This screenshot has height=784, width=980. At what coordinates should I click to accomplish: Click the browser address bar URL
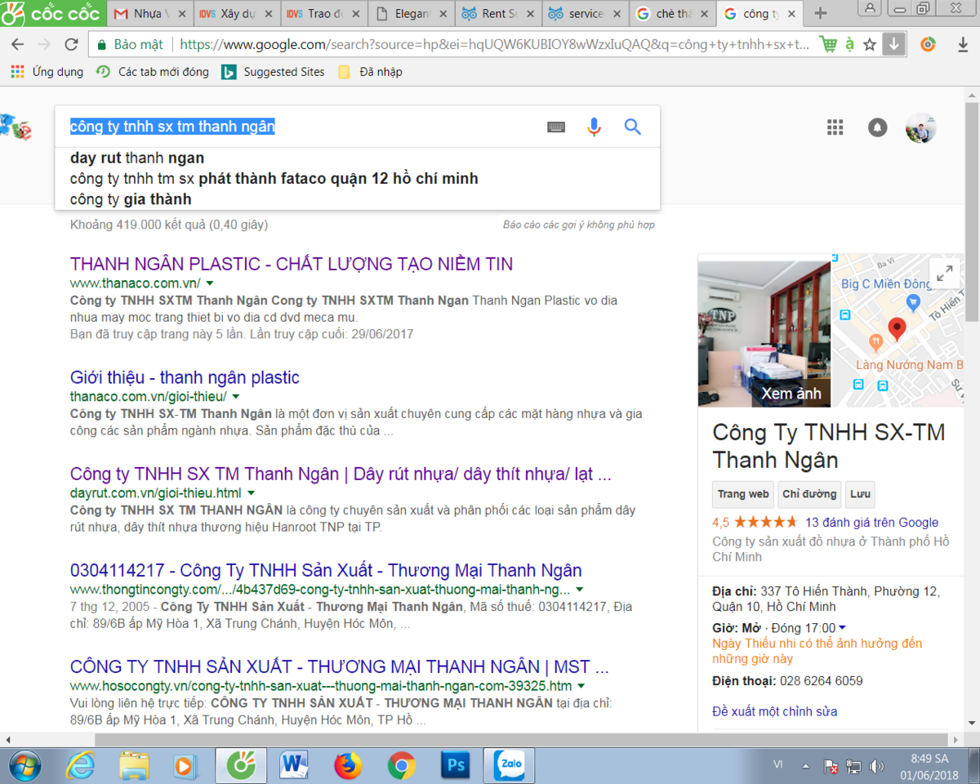click(x=494, y=44)
